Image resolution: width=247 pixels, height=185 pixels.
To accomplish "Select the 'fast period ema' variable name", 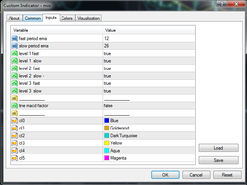I will (x=33, y=39).
